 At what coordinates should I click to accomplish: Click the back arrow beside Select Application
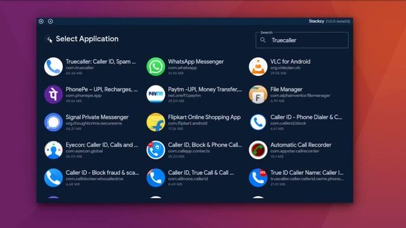(49, 39)
